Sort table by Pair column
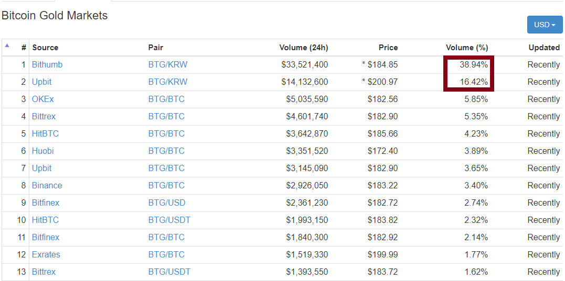The height and width of the screenshot is (281, 565). [156, 48]
